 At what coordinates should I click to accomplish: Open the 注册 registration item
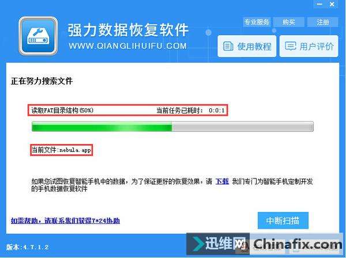[322, 22]
